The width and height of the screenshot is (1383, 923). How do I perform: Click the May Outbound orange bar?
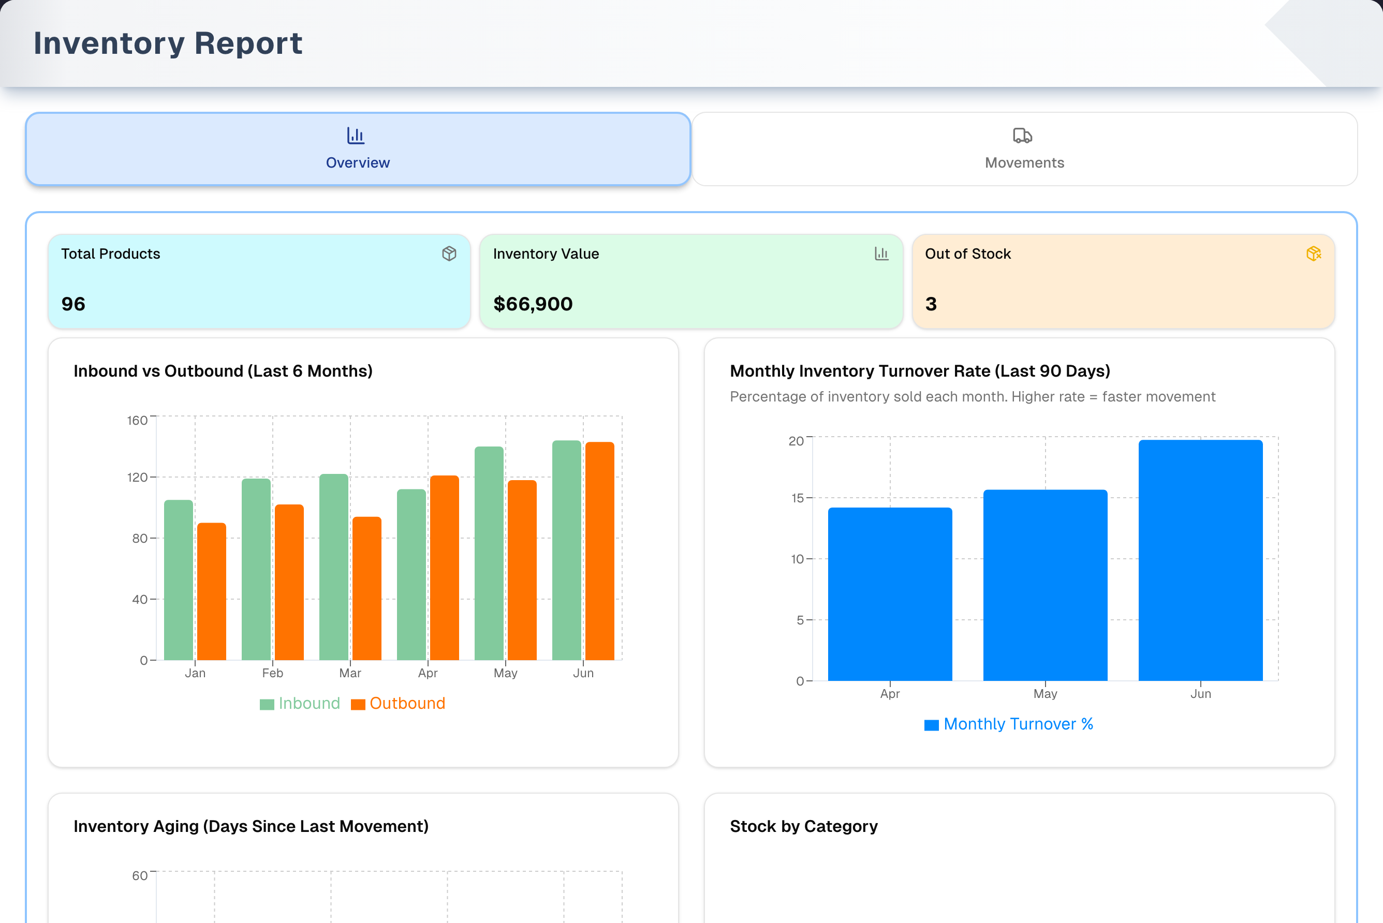click(522, 570)
